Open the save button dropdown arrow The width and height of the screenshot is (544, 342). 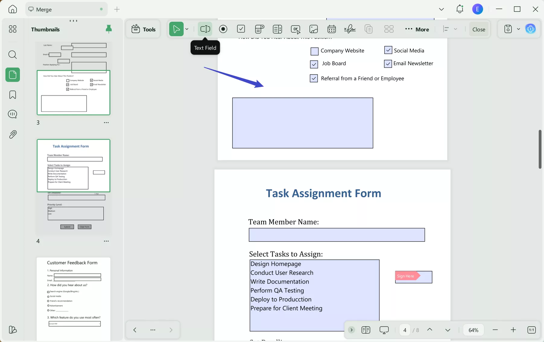click(519, 29)
